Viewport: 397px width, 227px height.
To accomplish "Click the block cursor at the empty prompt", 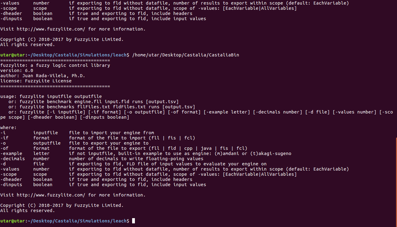I will pyautogui.click(x=133, y=221).
